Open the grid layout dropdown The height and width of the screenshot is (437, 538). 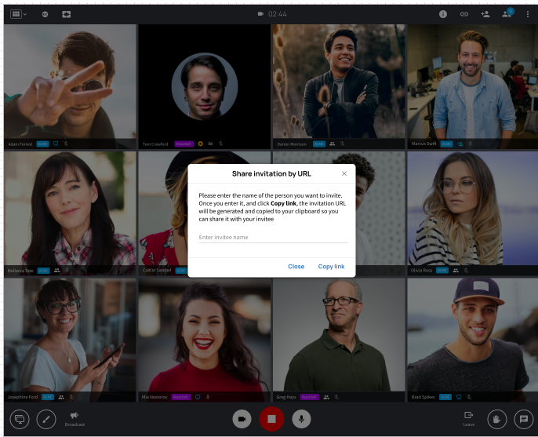[x=19, y=14]
